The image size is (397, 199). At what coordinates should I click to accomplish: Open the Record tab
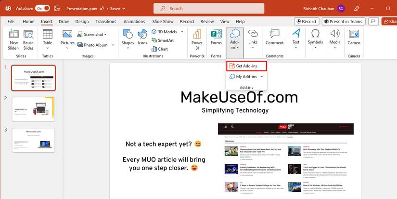tap(187, 22)
